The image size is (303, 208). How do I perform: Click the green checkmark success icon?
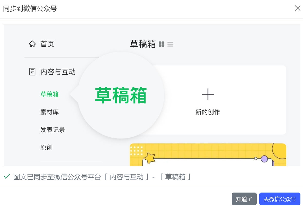[x=7, y=177]
